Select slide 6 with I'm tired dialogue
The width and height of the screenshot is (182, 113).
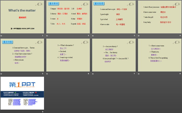(x=68, y=55)
